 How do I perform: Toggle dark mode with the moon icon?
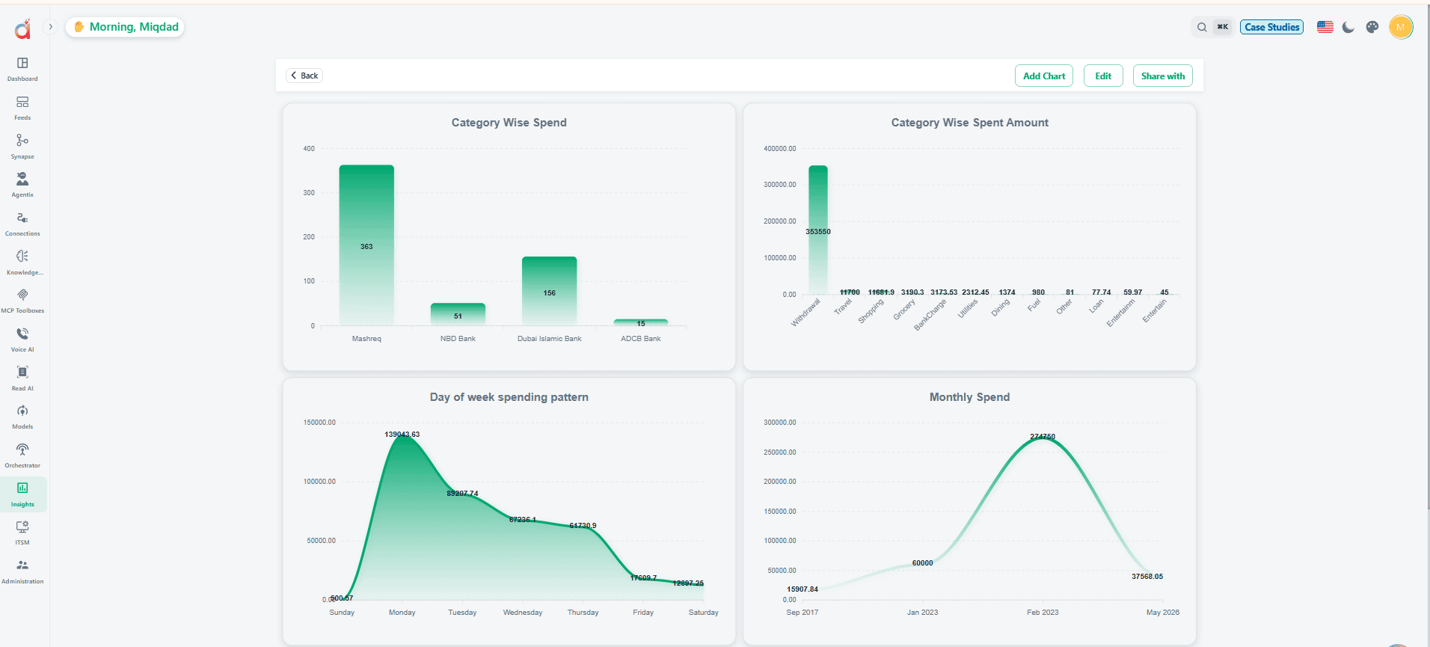(1348, 27)
